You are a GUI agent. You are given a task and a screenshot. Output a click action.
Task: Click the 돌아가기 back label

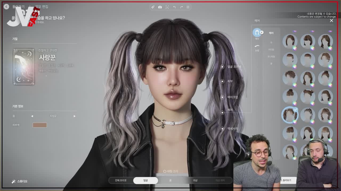tap(18, 7)
